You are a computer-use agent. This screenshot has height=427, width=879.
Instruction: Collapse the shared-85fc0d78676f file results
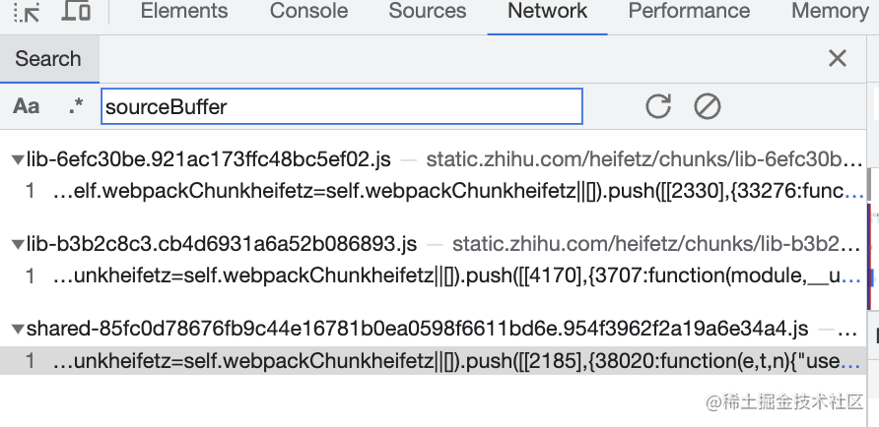17,329
